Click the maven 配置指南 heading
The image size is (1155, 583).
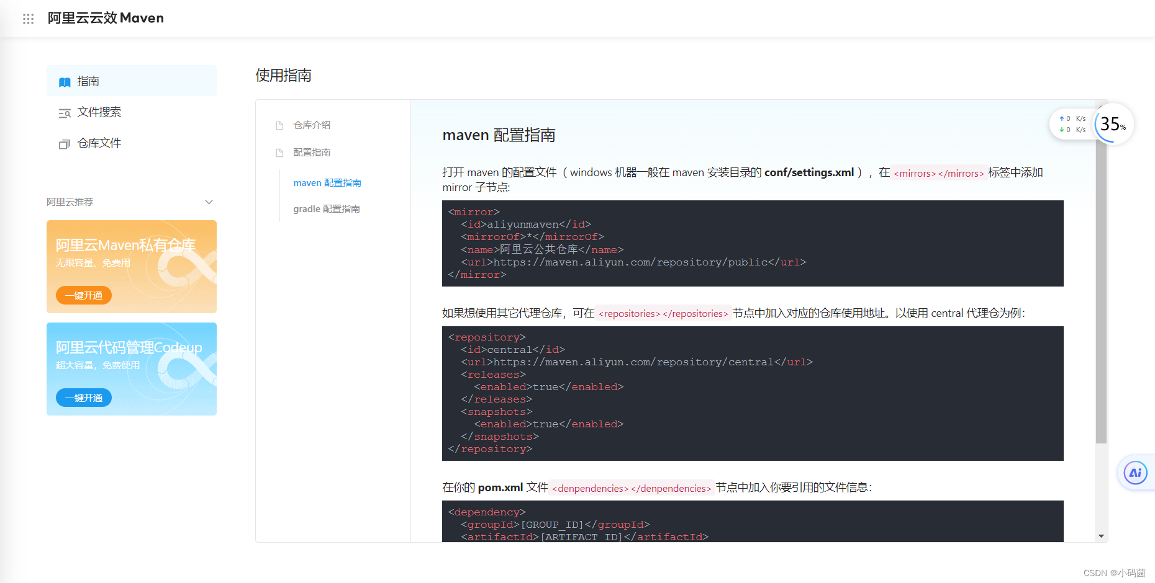click(x=499, y=135)
